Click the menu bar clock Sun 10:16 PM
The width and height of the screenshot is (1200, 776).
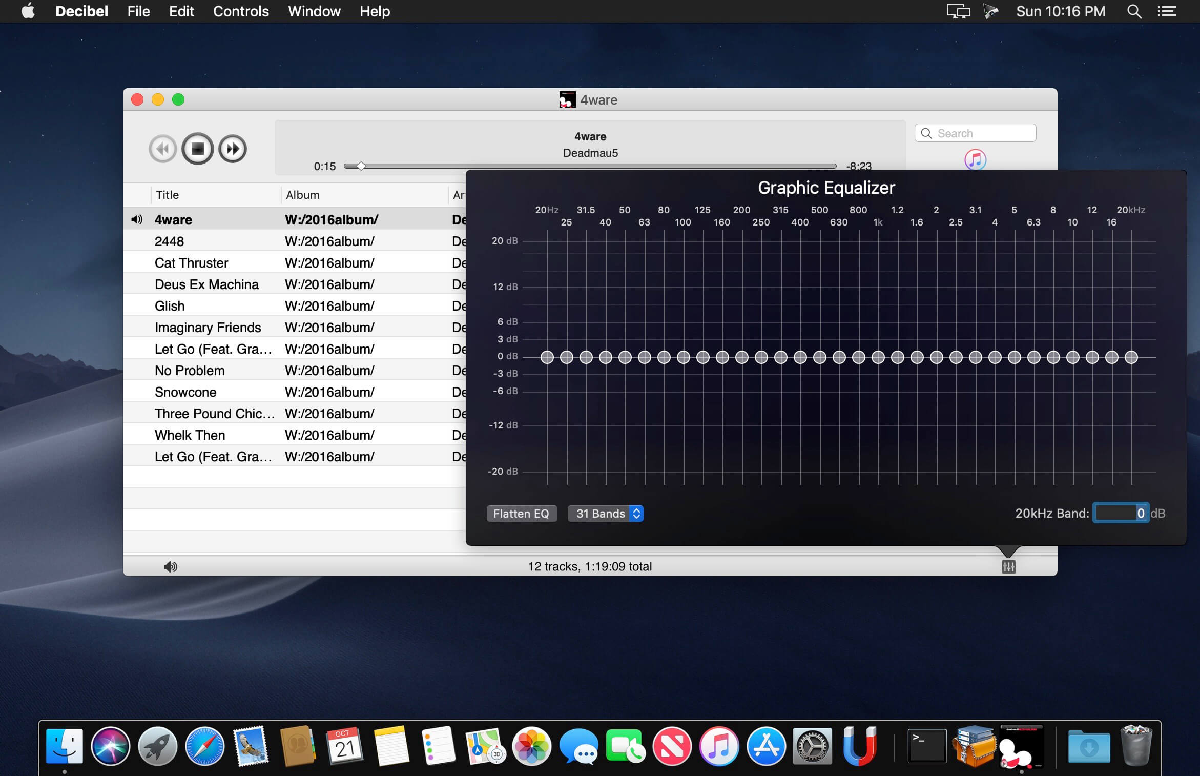coord(1061,11)
